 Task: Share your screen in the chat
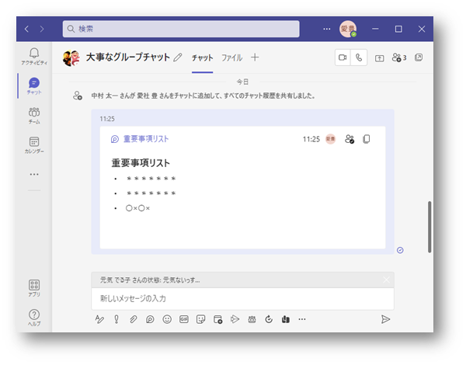pyautogui.click(x=379, y=57)
